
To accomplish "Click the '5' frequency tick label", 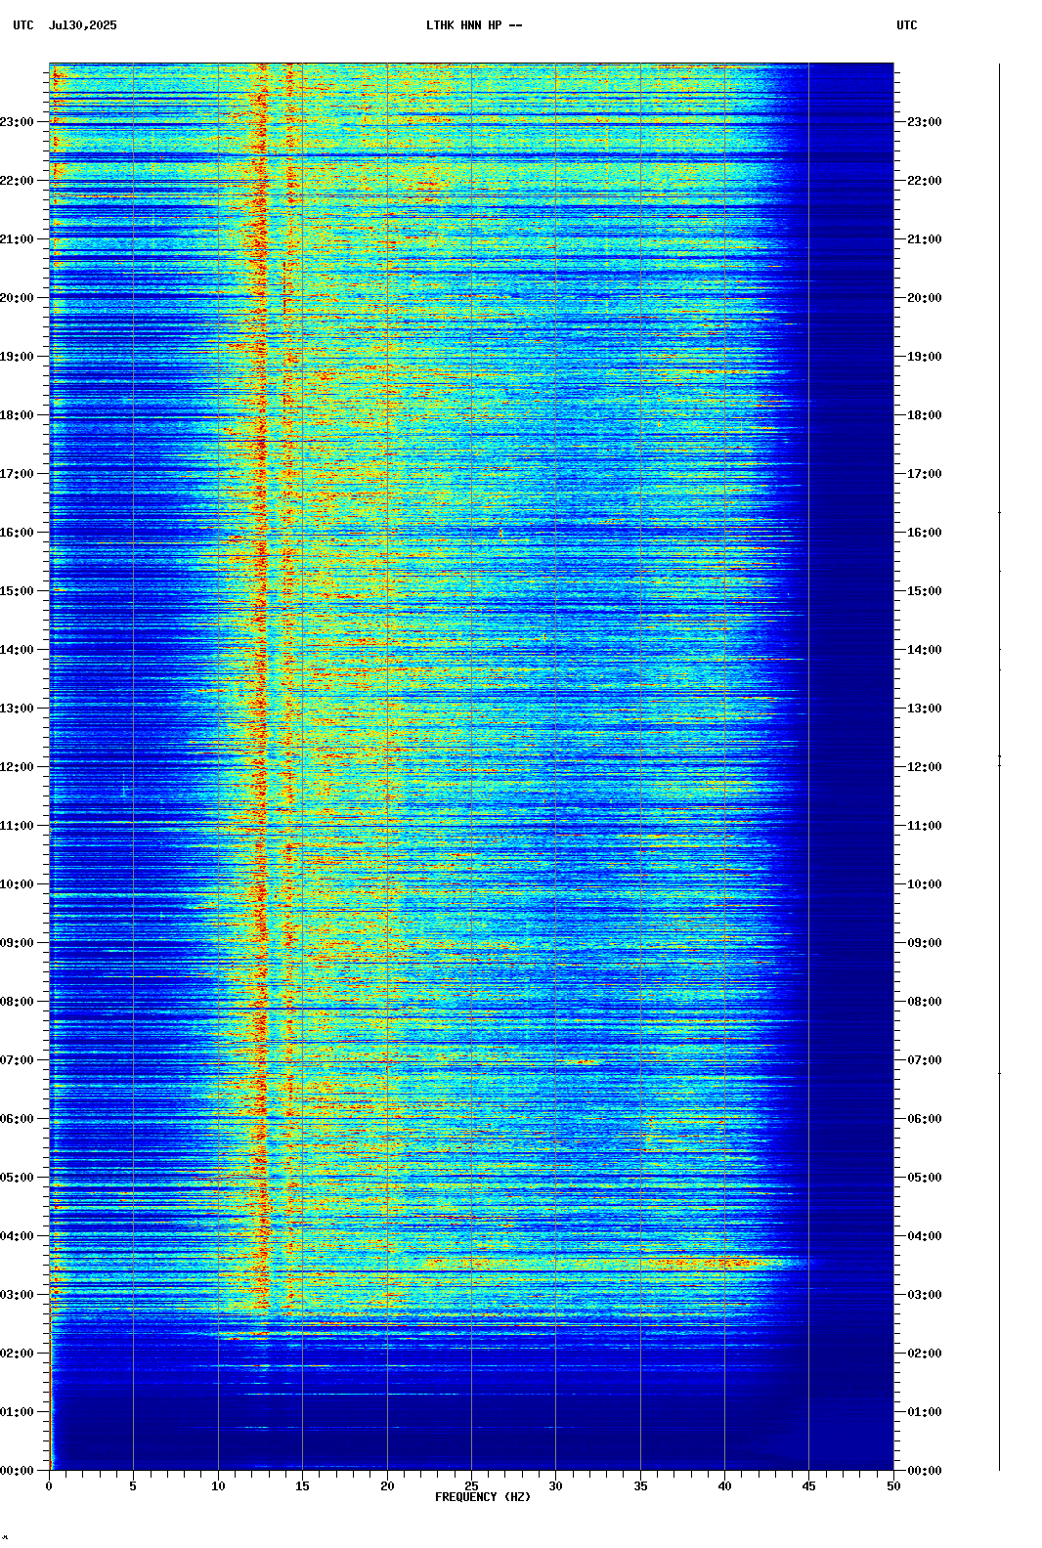I will coord(133,1486).
